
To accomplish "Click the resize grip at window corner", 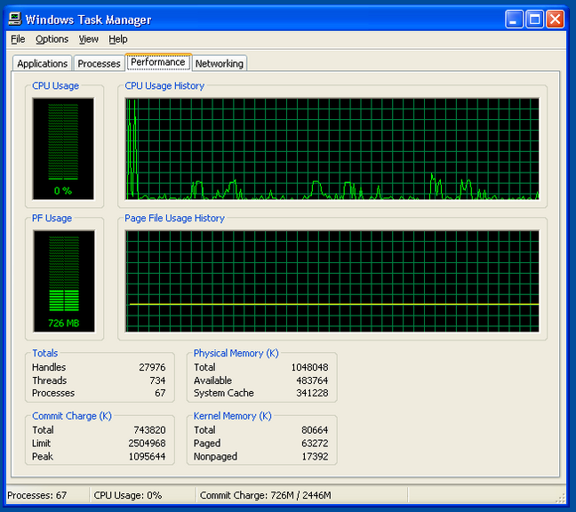I will [x=561, y=498].
